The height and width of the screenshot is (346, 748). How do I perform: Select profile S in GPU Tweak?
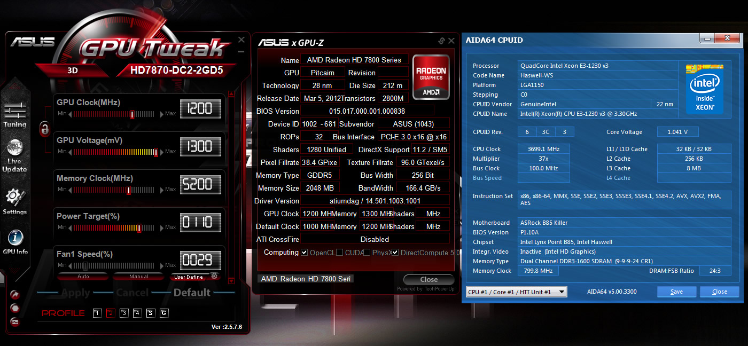coord(151,313)
